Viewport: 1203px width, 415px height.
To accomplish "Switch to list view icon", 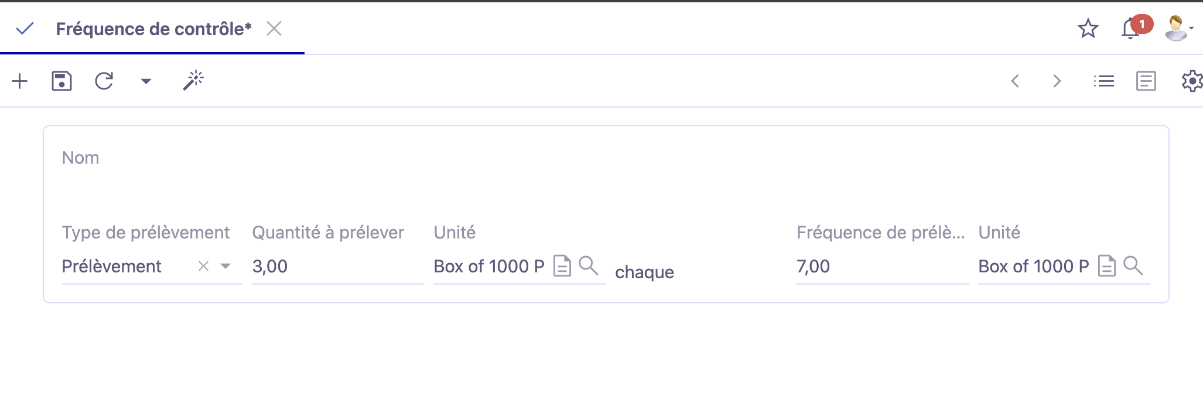I will pos(1104,81).
